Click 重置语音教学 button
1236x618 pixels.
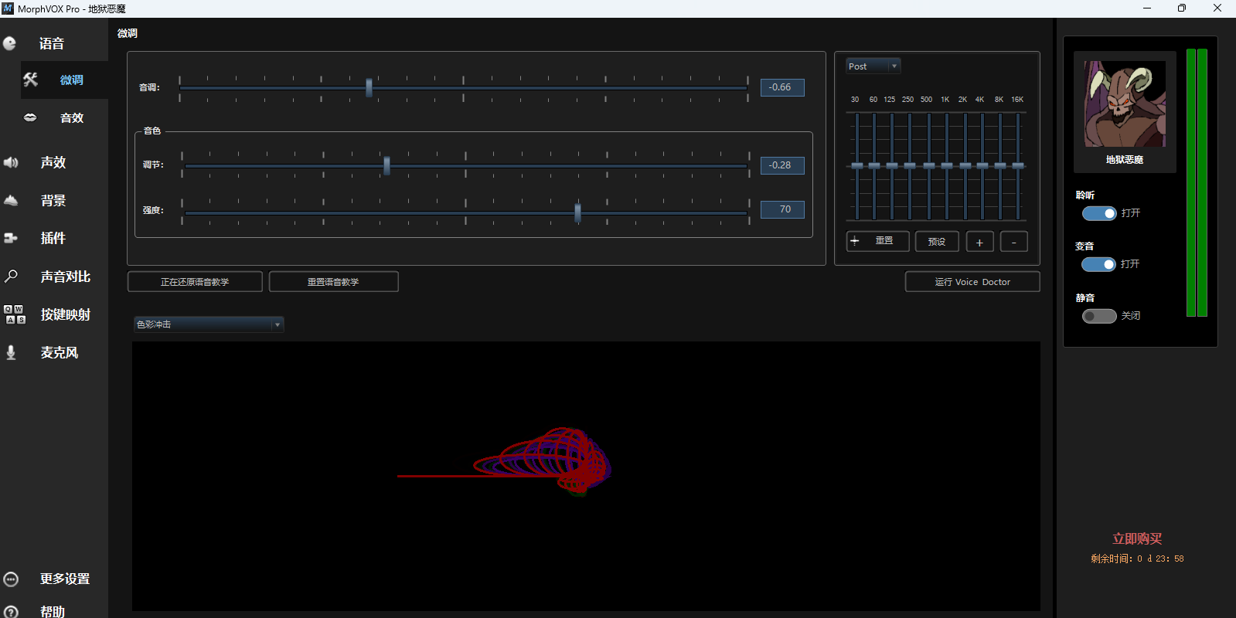point(333,282)
